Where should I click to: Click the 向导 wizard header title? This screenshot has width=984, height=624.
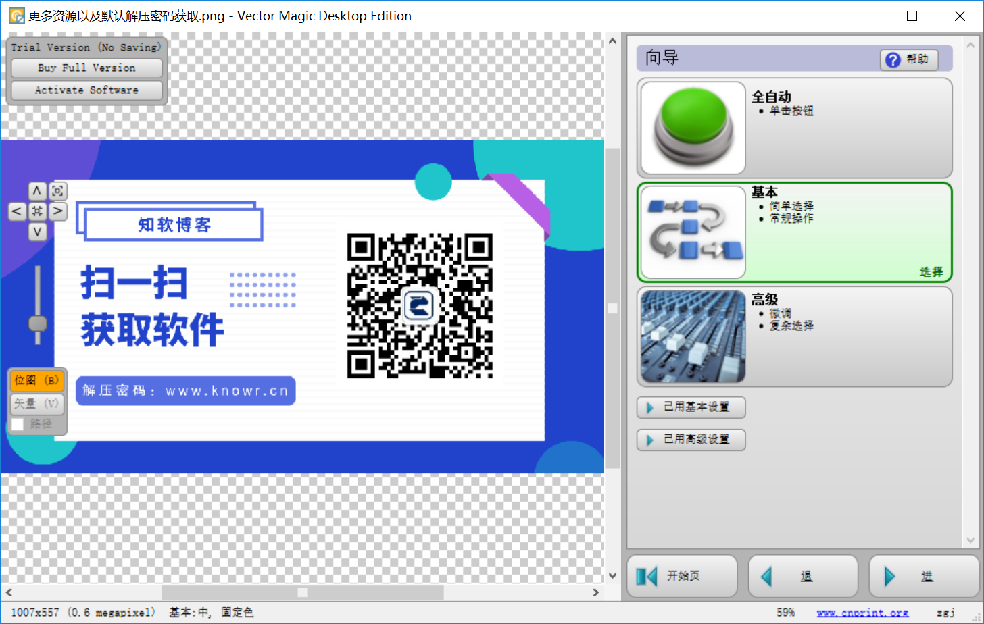[662, 58]
